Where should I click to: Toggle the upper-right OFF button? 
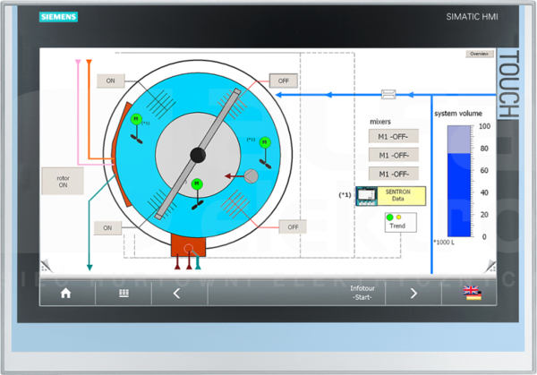[283, 81]
